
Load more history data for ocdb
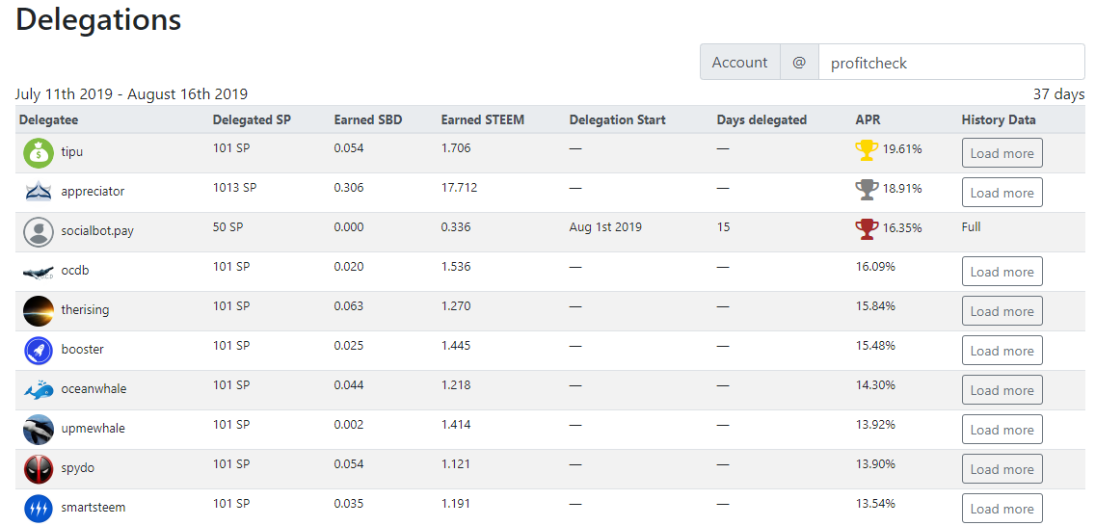pos(1002,272)
